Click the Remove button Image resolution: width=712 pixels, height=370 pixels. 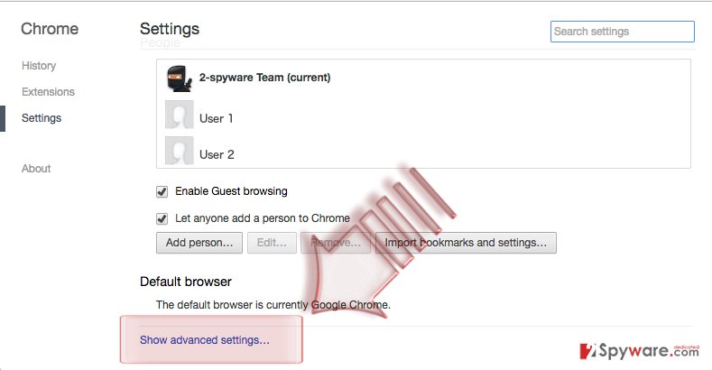pyautogui.click(x=336, y=243)
